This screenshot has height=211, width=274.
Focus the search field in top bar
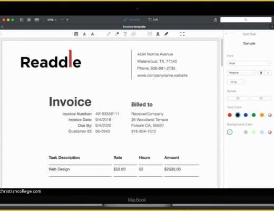246,20
